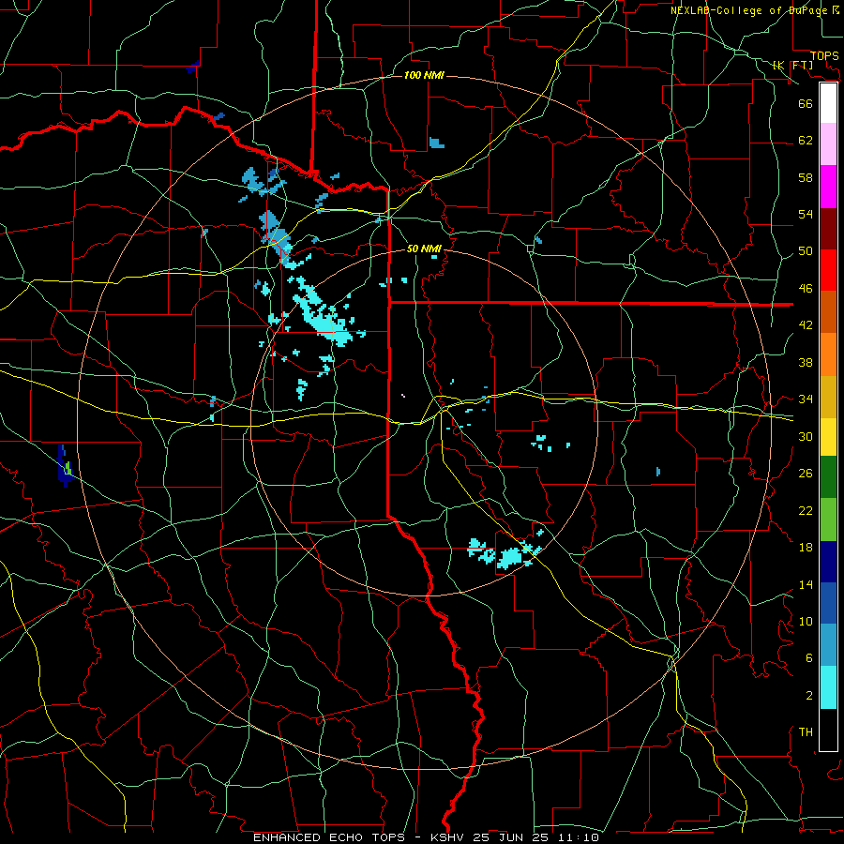844x844 pixels.
Task: Click the navy and green echo cell at the west edge
Action: pyautogui.click(x=65, y=466)
